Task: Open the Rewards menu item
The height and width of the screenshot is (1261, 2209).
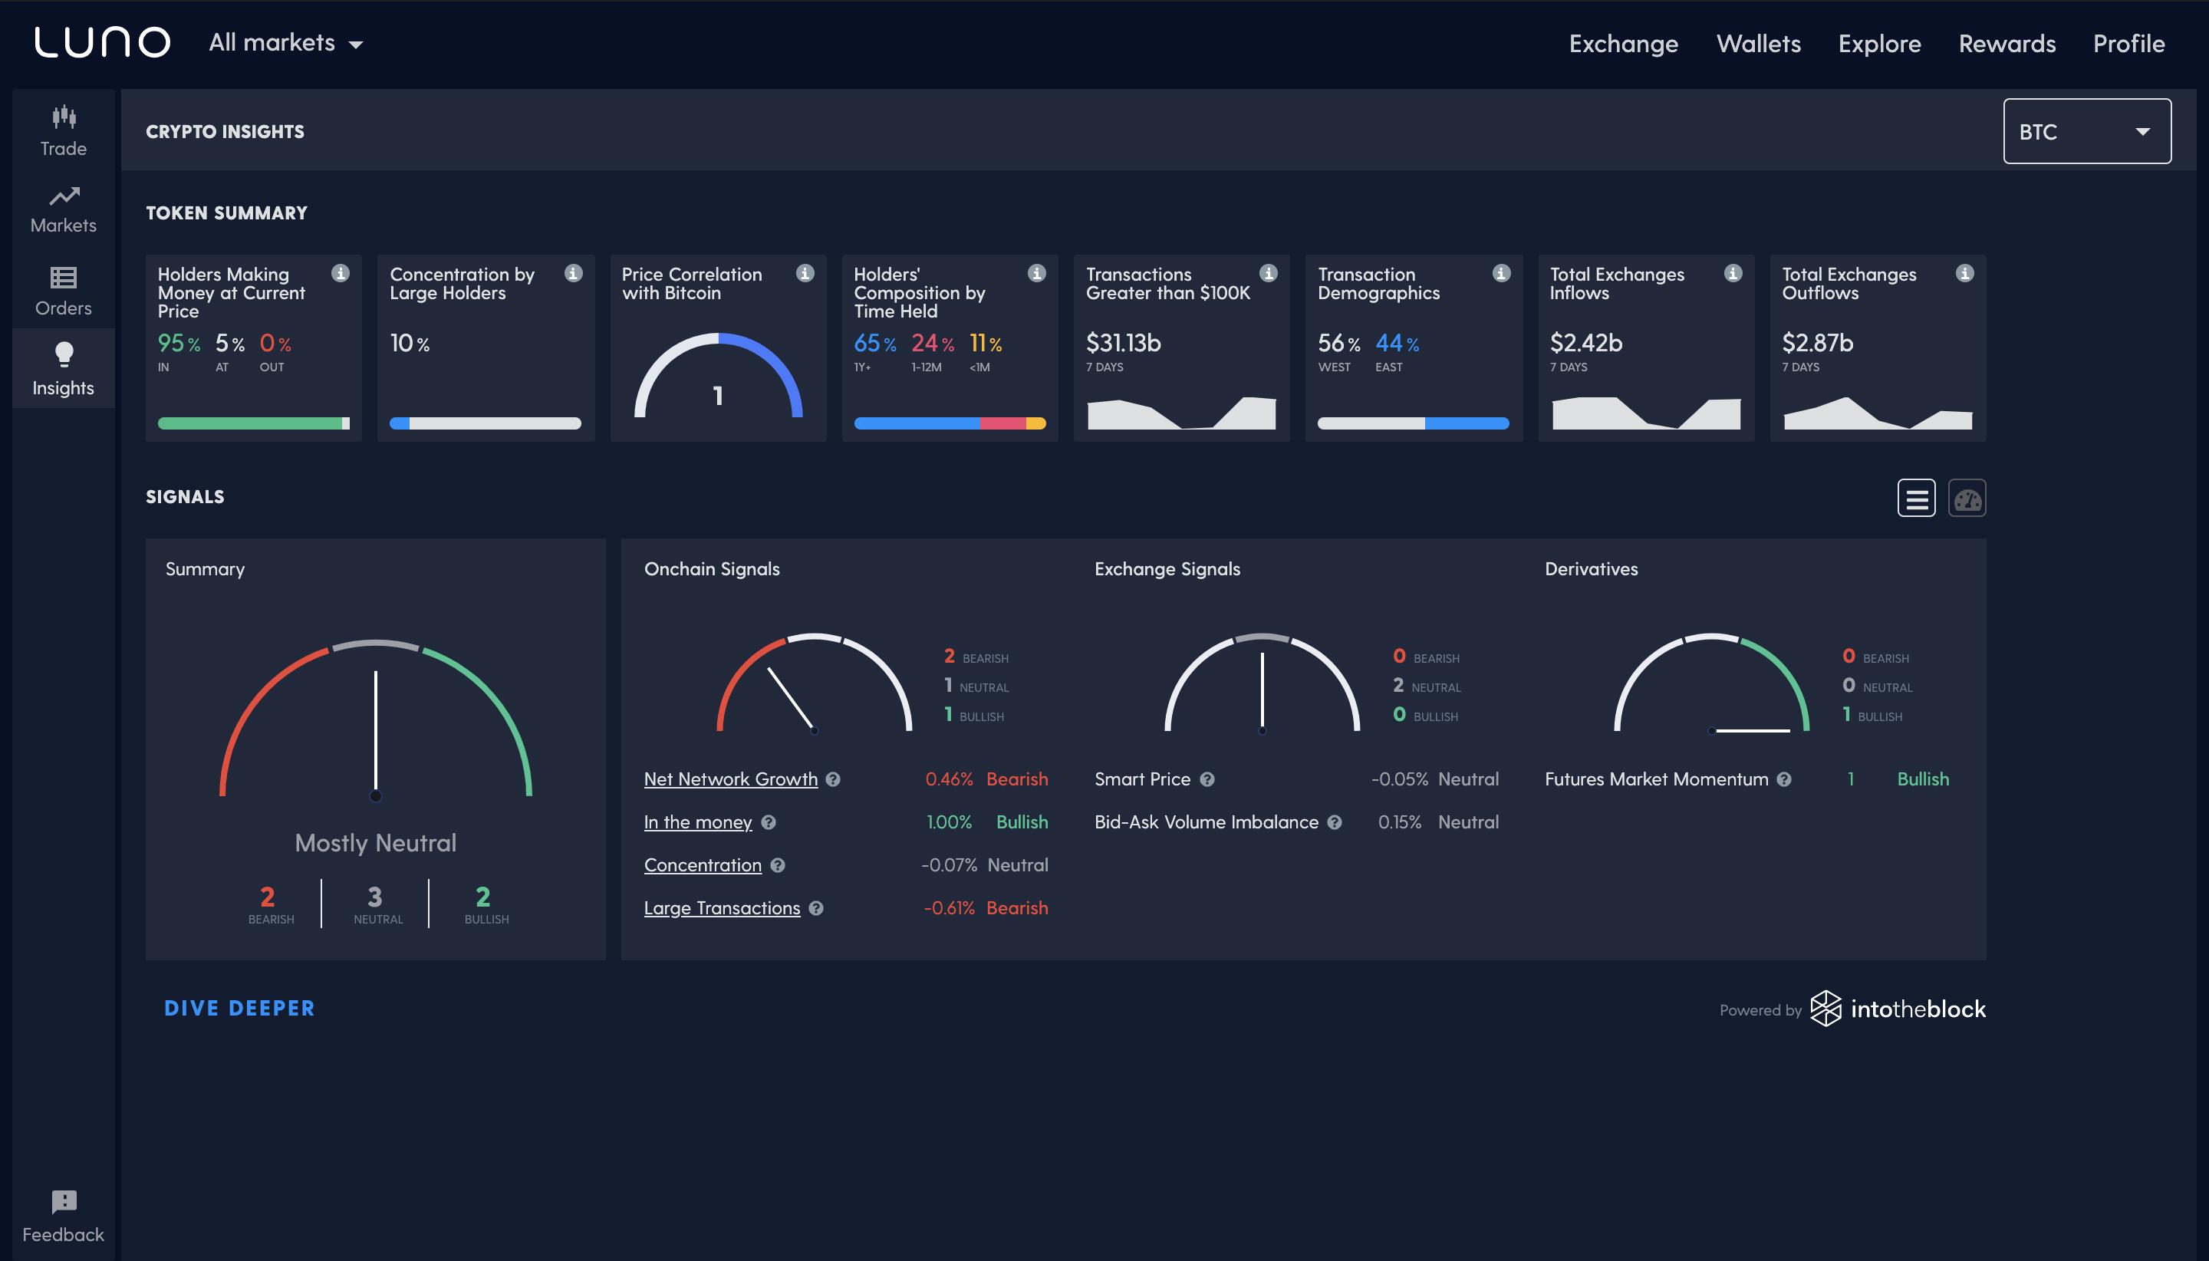Action: click(x=2007, y=43)
